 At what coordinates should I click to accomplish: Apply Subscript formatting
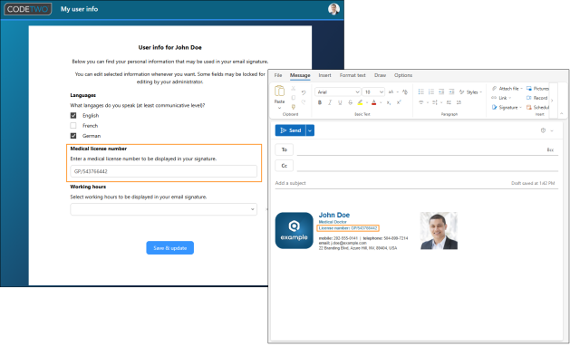(x=389, y=103)
